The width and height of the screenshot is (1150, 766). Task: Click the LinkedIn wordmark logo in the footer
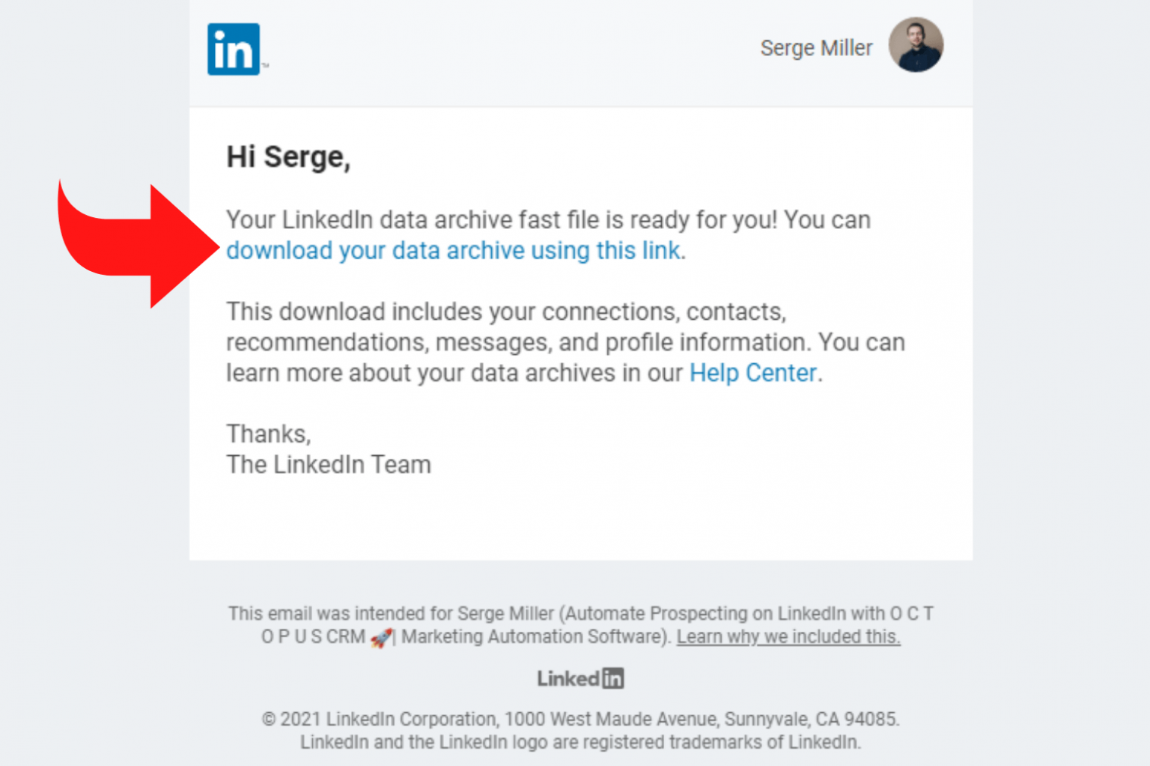click(x=580, y=678)
